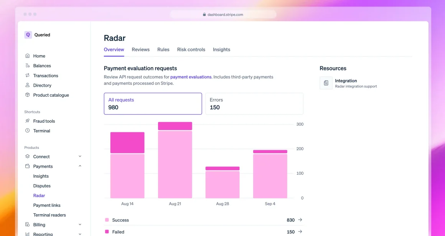
Task: Click the Failed legend color swatch
Action: [107, 232]
